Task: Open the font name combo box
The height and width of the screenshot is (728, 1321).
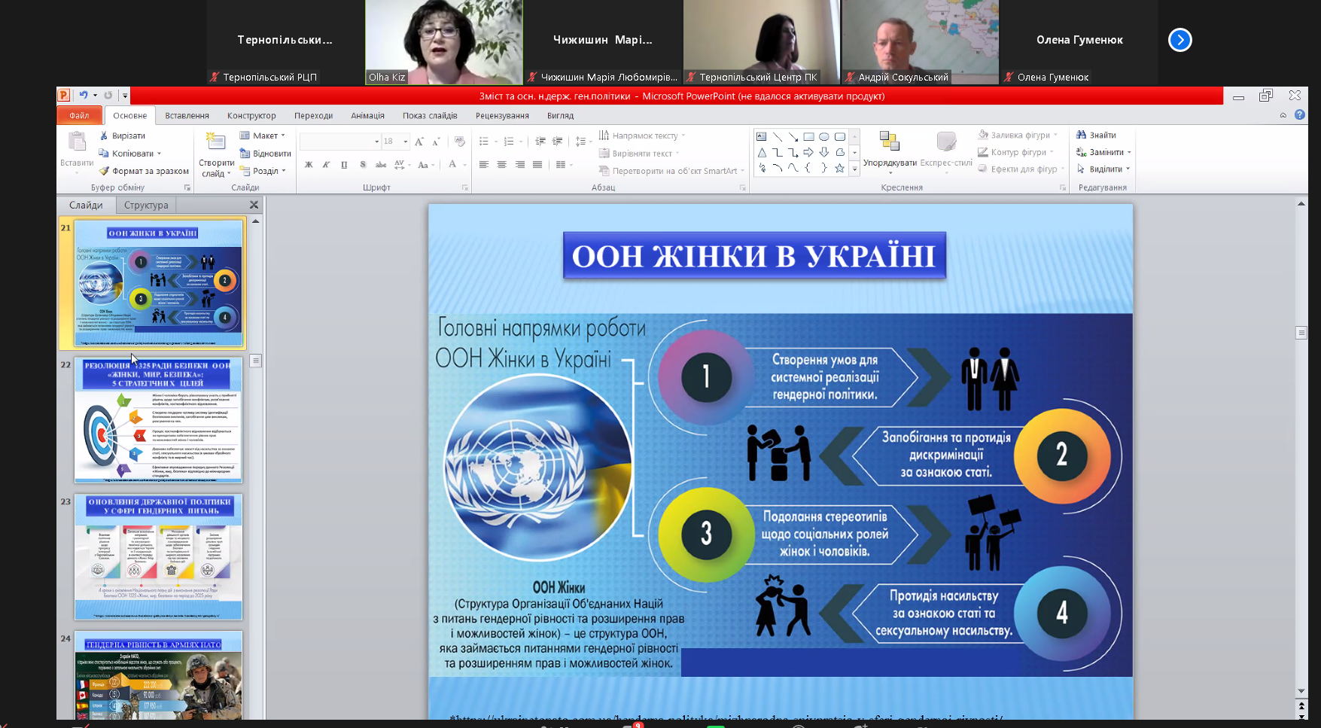Action: tap(339, 142)
